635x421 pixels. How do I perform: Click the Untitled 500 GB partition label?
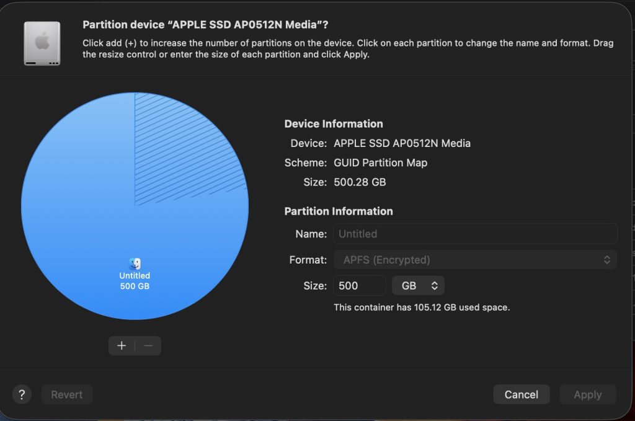pos(135,281)
